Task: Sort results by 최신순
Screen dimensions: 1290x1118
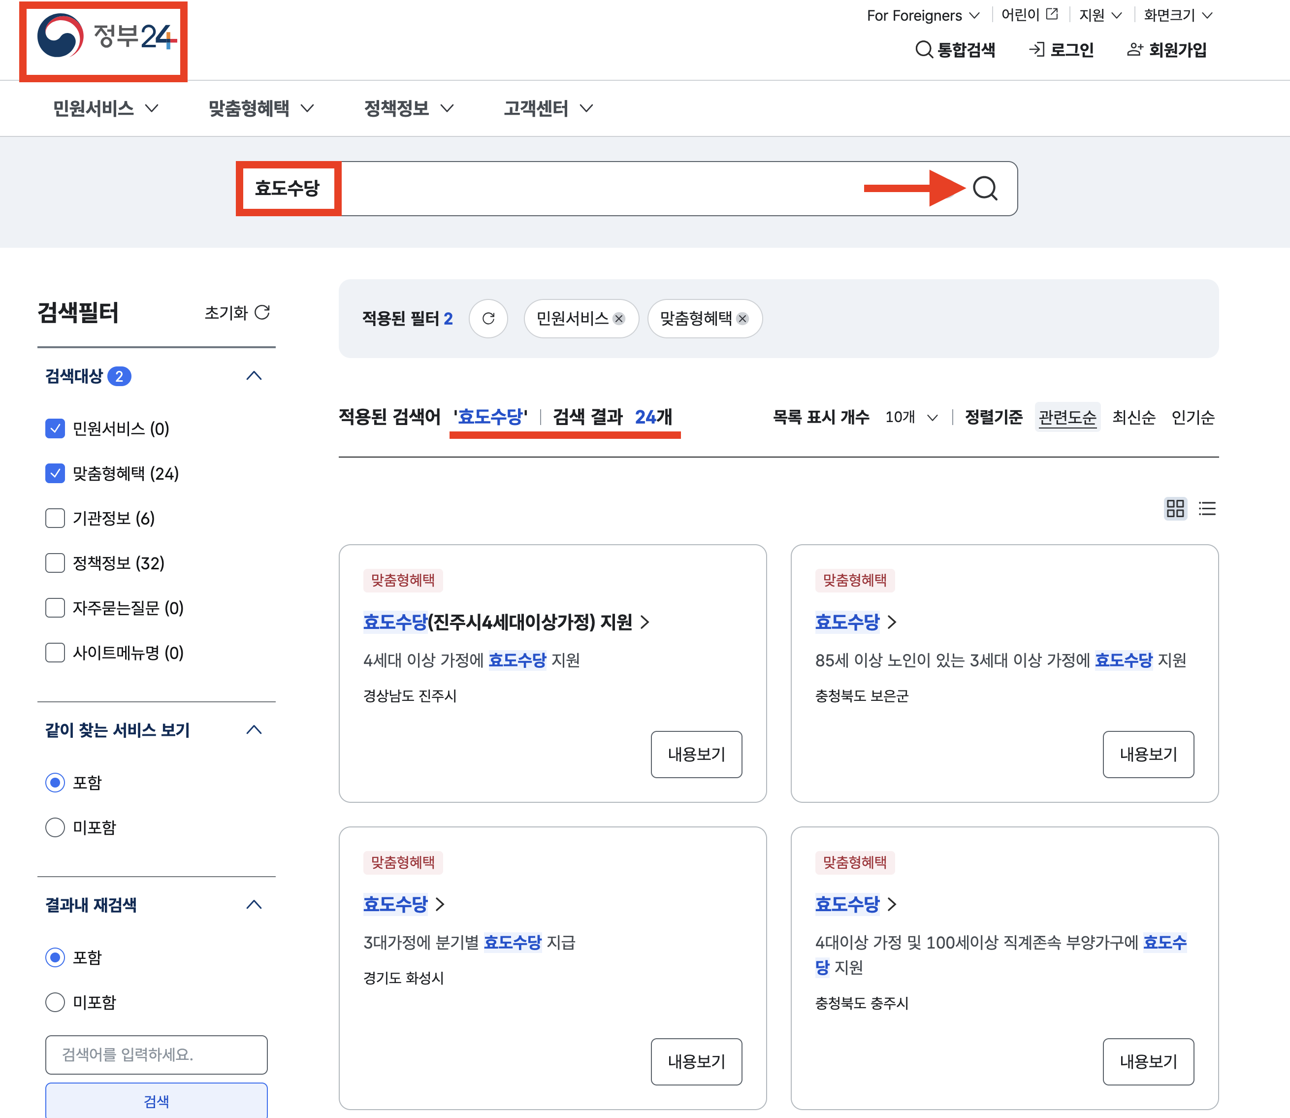Action: (1133, 417)
